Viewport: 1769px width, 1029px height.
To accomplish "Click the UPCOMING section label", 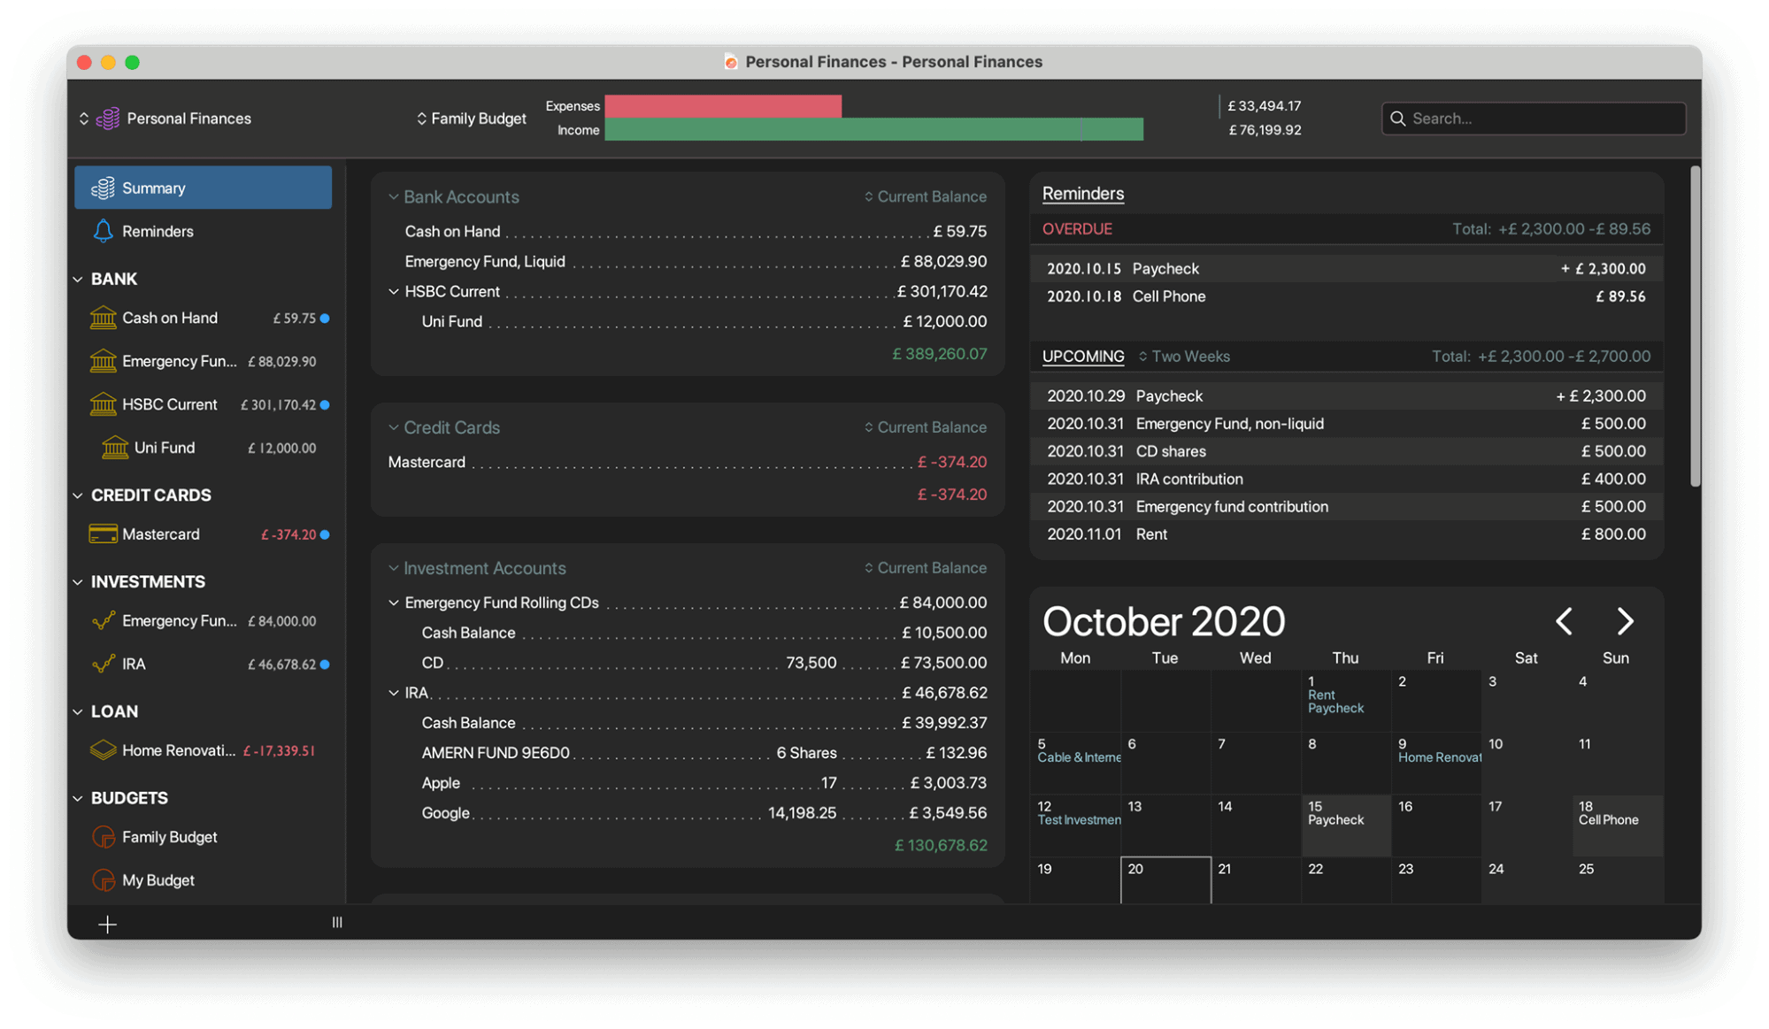I will coord(1083,357).
